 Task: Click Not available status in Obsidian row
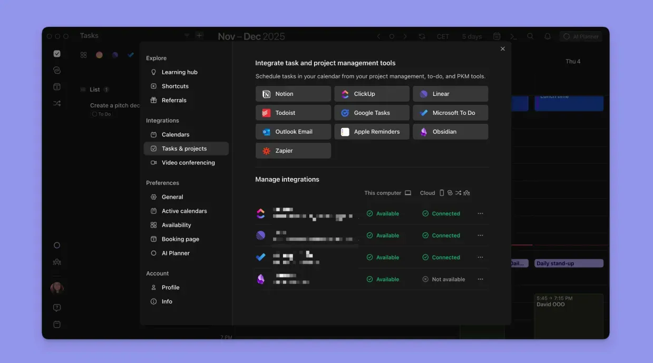(x=444, y=279)
